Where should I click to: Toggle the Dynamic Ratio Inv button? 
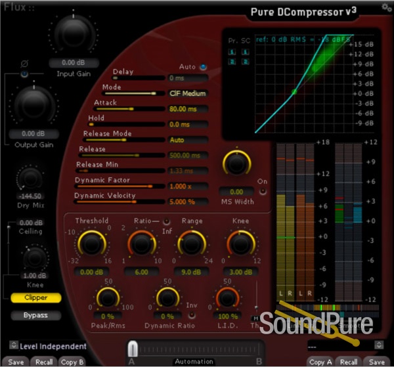(x=192, y=315)
